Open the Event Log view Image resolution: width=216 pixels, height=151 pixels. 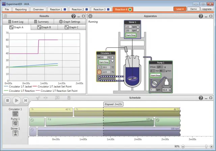click(16, 22)
